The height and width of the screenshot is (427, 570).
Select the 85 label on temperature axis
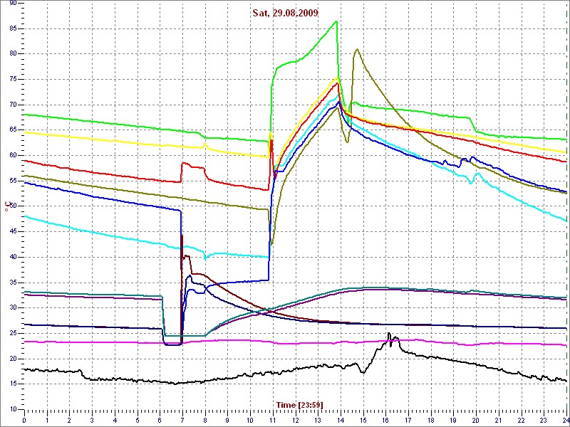tap(12, 28)
